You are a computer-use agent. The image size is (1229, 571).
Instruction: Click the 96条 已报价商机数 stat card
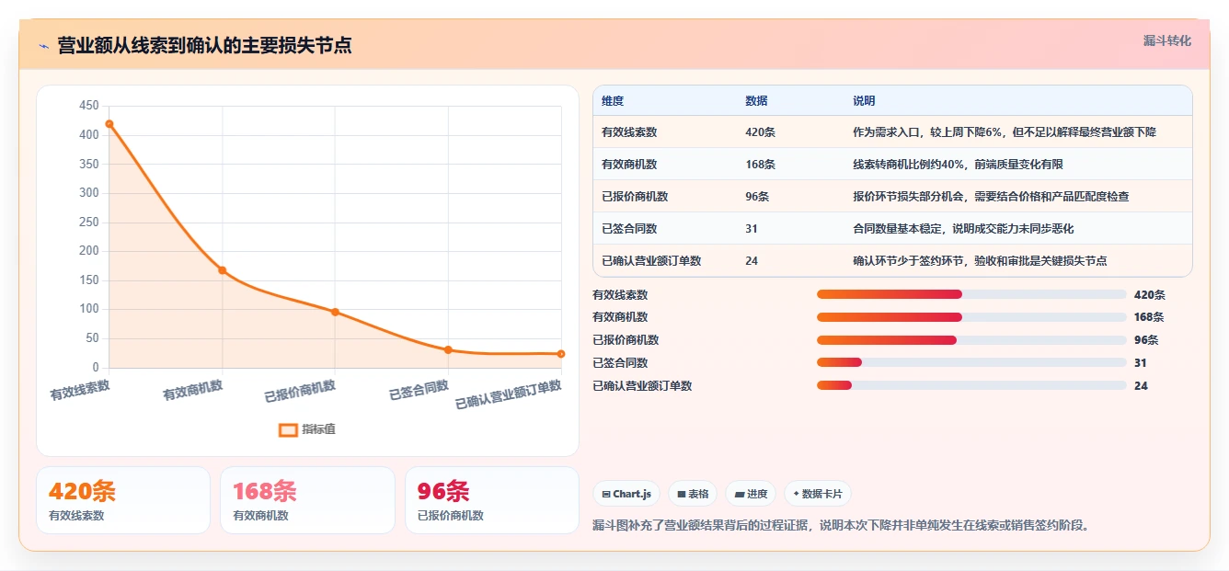[x=492, y=500]
